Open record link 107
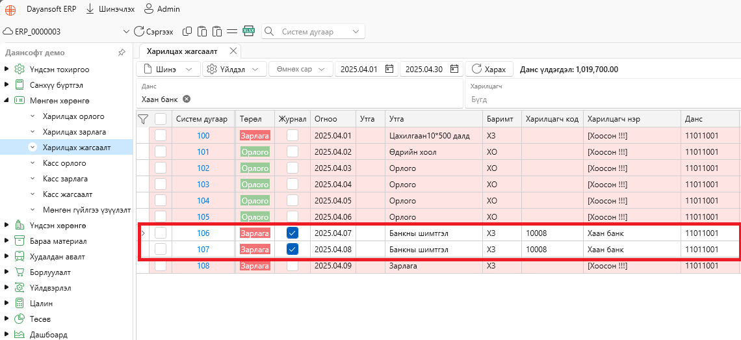741x340 pixels. pos(203,249)
